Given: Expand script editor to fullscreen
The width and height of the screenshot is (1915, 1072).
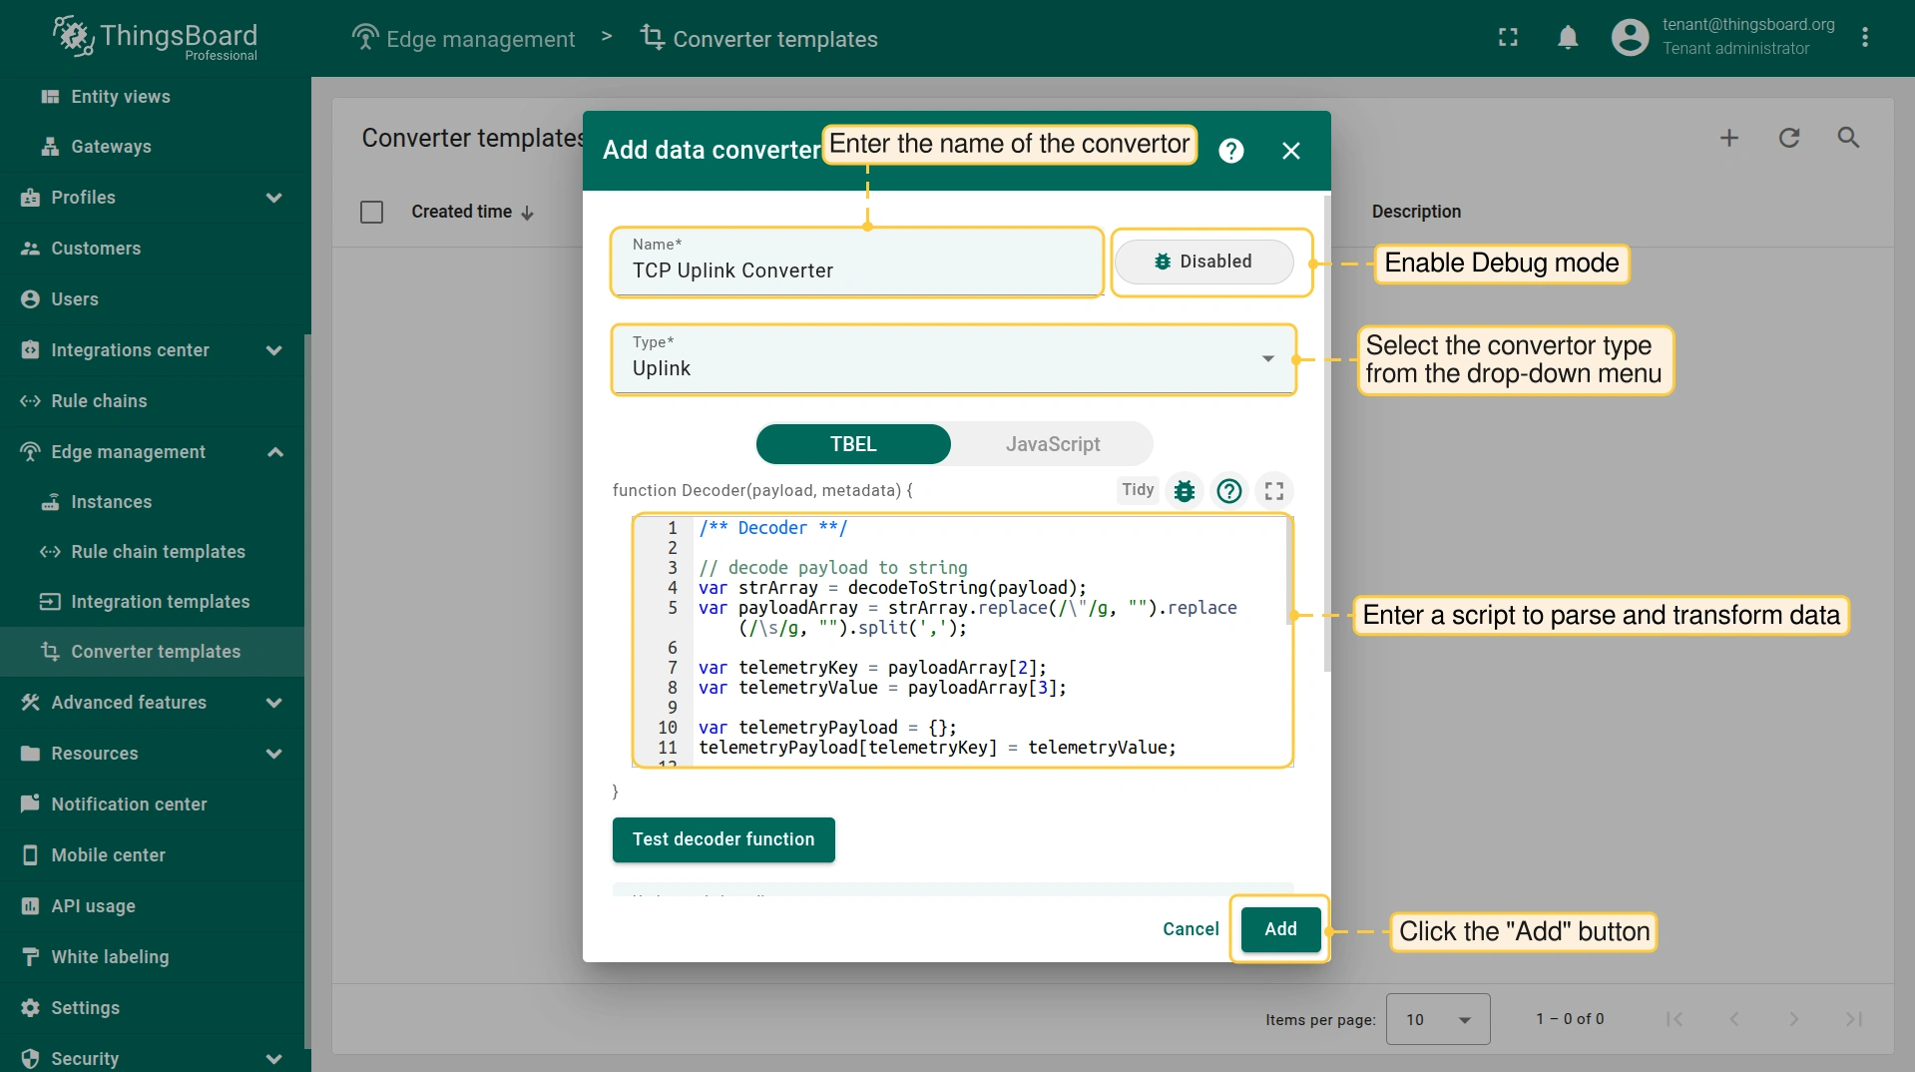Looking at the screenshot, I should pos(1274,491).
